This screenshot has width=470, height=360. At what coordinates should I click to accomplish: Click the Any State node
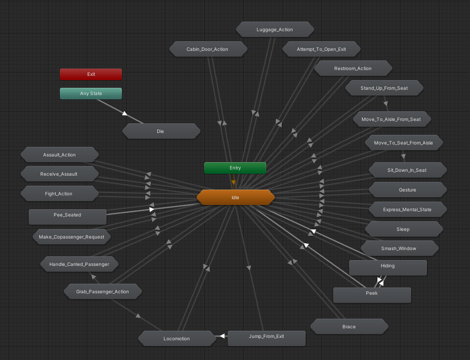[x=91, y=94]
